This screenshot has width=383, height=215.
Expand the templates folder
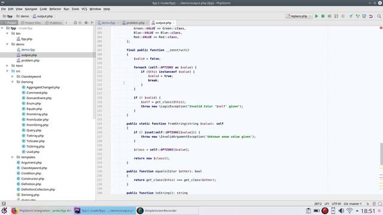13,157
